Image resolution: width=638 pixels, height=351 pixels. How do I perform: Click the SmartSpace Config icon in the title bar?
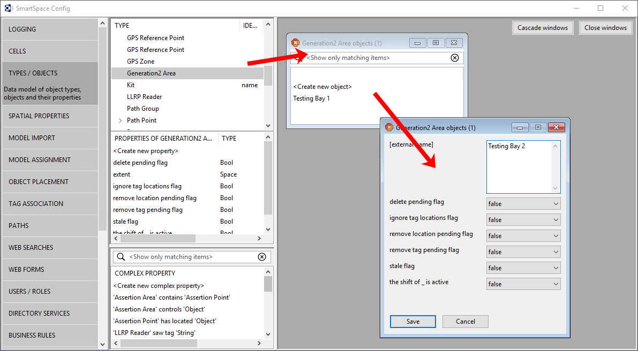coord(9,8)
